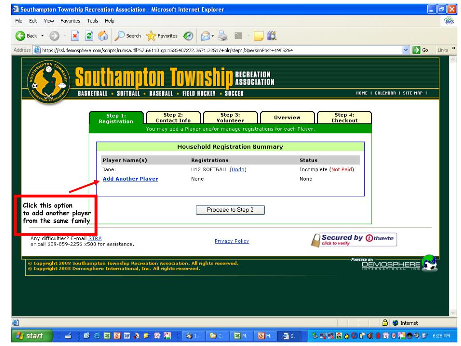Click the vertical scrollbar up arrow

453,60
